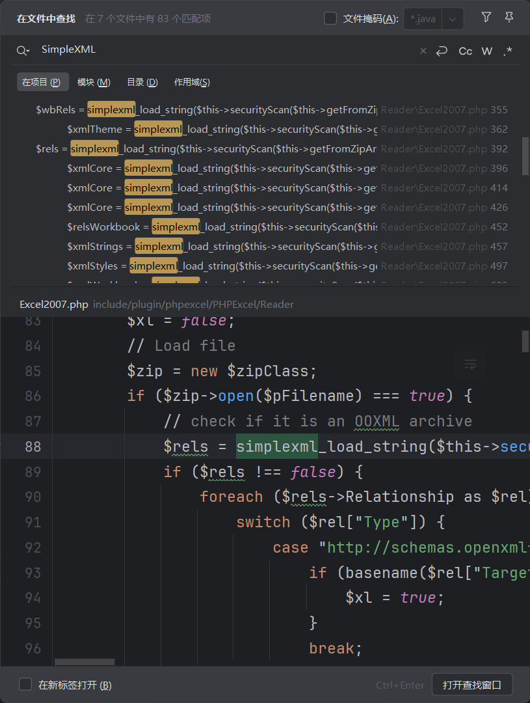Toggle soft-wrap icon in preview editor
Screen dimensions: 530x703
click(470, 364)
